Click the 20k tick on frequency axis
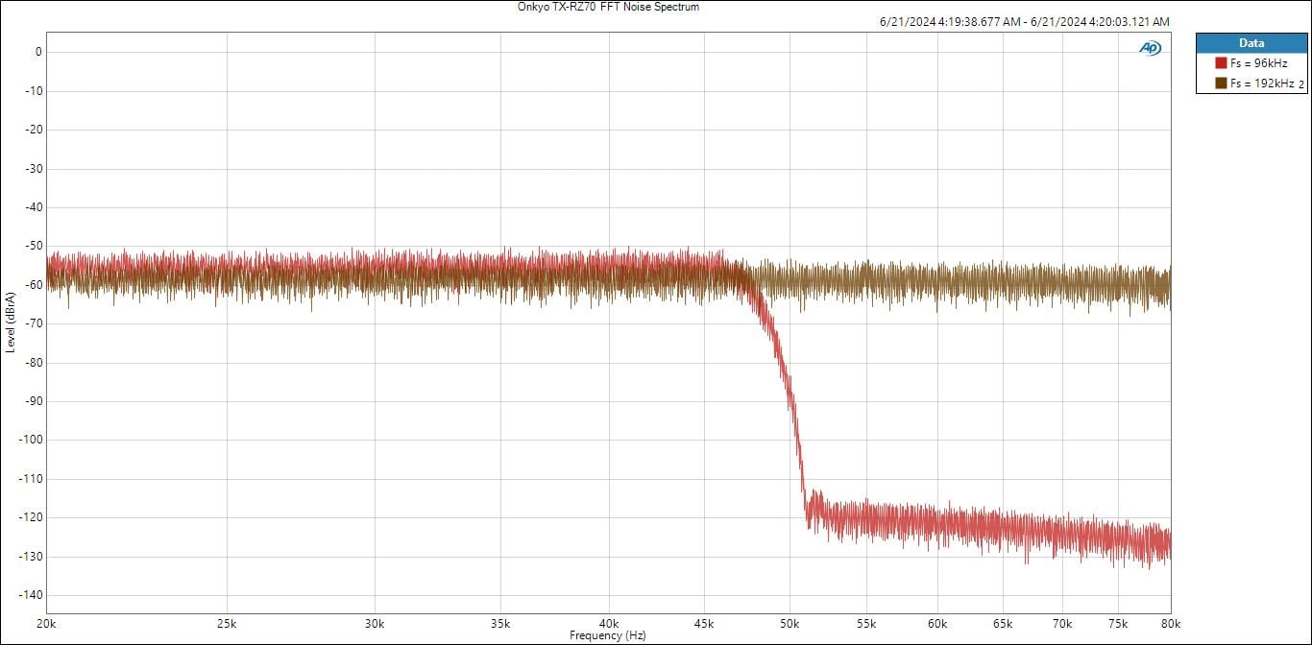 point(47,623)
